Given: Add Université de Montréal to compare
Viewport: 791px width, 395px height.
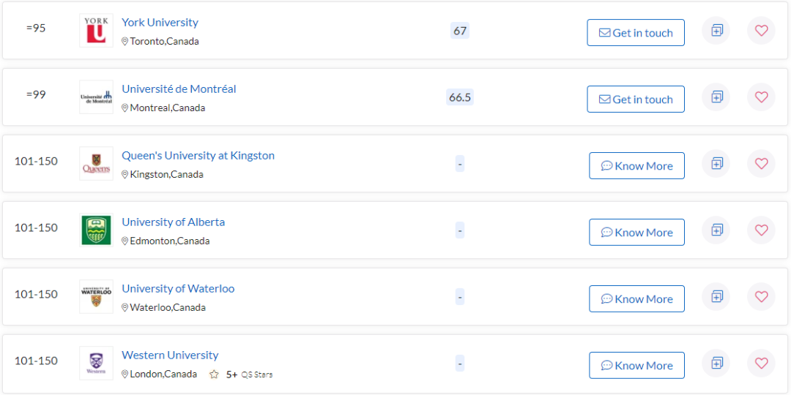Looking at the screenshot, I should pos(716,97).
